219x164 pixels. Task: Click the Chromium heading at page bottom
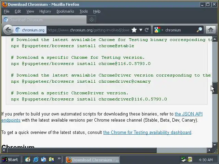18,146
